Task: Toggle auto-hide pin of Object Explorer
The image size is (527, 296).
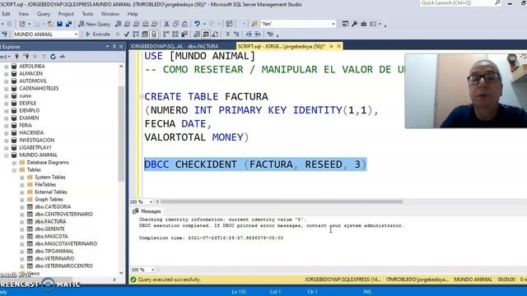Action: (x=114, y=46)
